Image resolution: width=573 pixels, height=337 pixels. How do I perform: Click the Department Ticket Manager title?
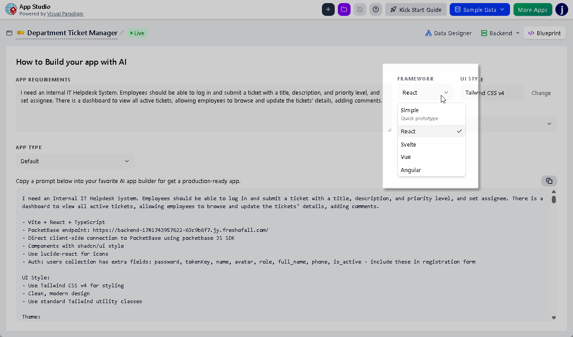pyautogui.click(x=72, y=33)
